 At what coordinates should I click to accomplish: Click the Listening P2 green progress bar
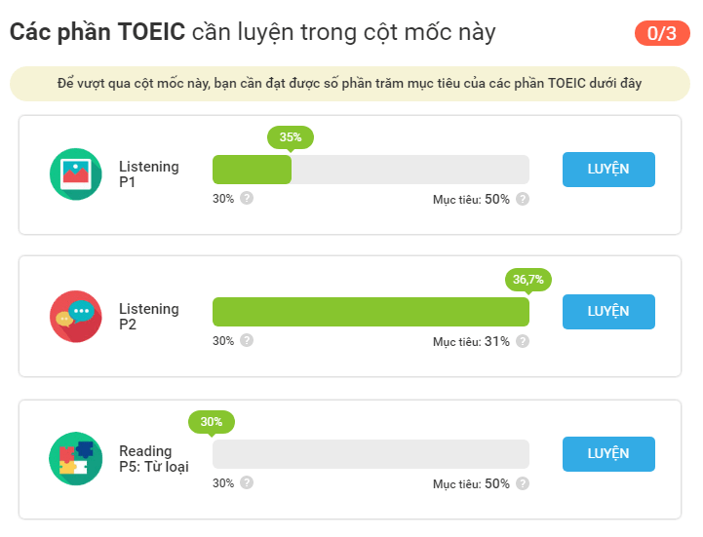pyautogui.click(x=371, y=312)
